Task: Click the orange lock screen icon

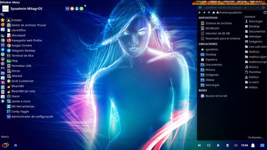Action: coord(72,9)
